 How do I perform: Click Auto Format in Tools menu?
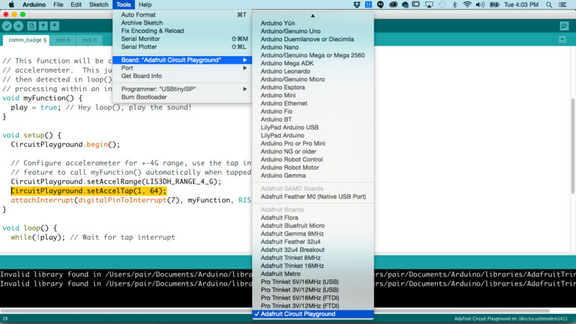tap(138, 14)
